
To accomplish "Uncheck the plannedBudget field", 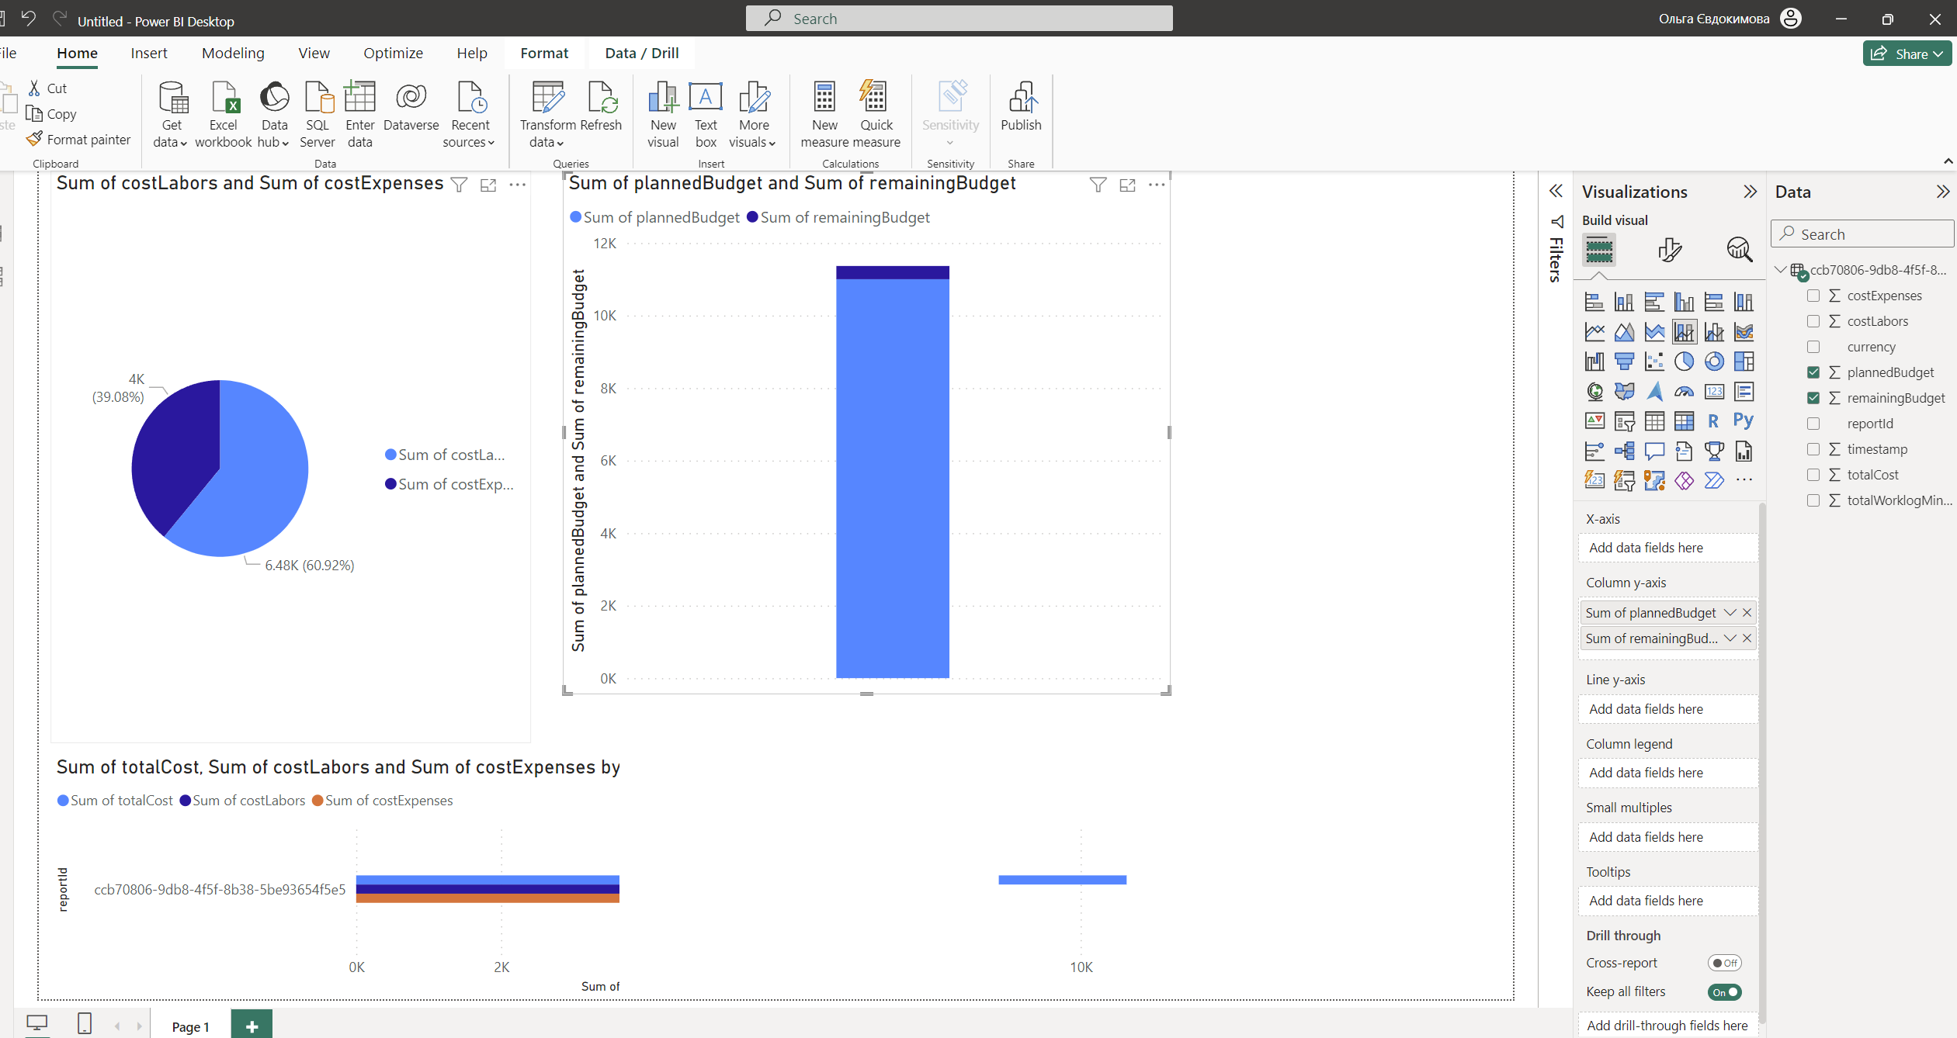I will [1815, 372].
